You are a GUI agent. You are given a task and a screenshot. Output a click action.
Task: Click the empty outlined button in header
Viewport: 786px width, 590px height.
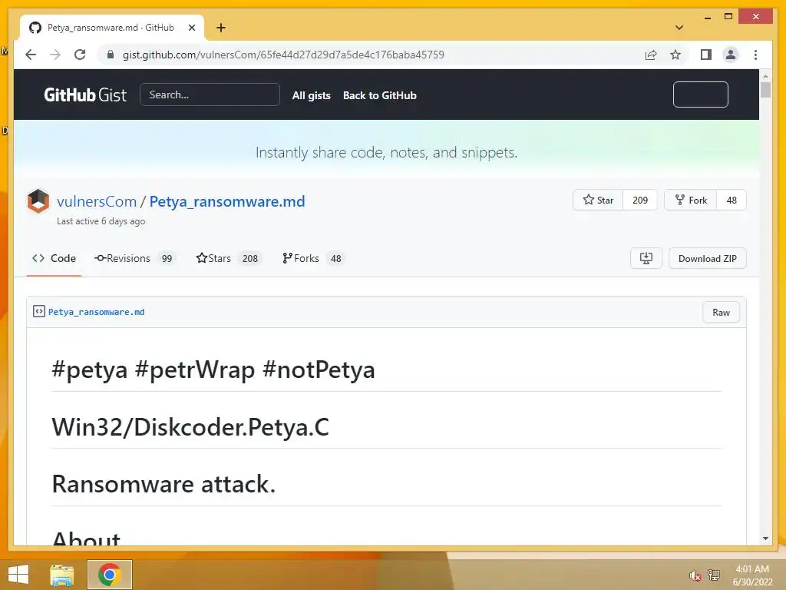pos(700,94)
